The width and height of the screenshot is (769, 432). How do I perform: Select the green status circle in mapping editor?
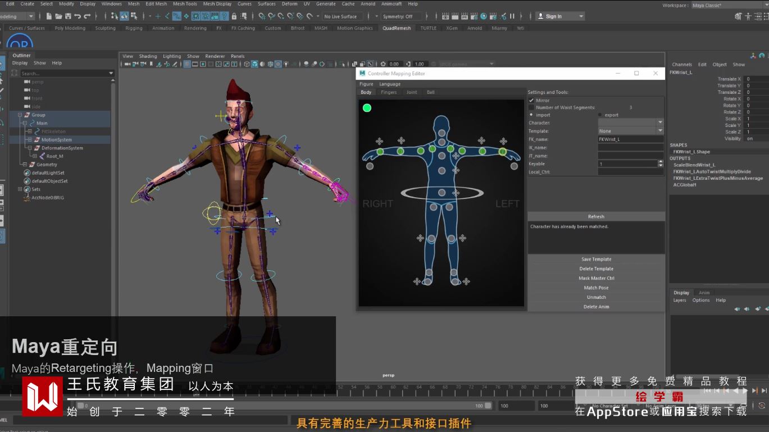[x=367, y=108]
